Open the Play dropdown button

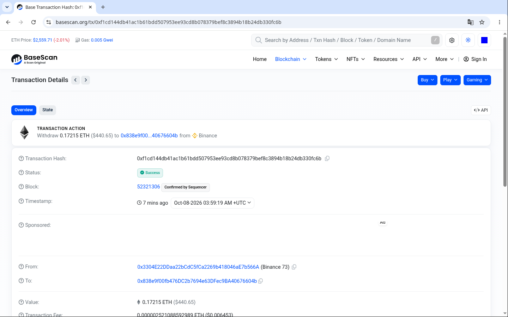coord(450,80)
